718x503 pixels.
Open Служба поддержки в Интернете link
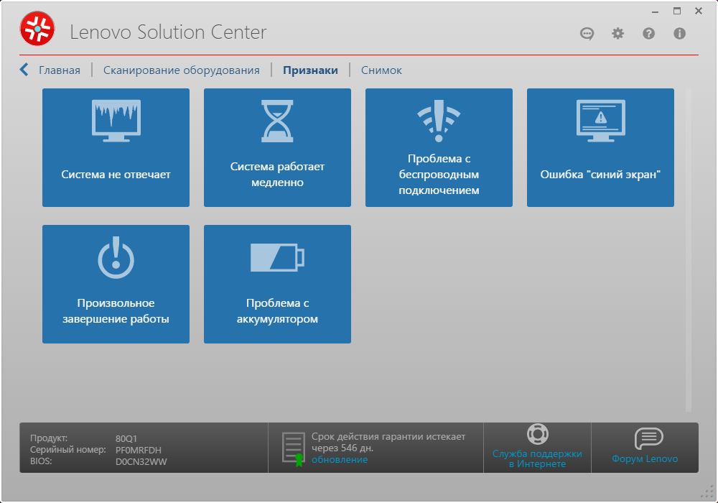537,458
